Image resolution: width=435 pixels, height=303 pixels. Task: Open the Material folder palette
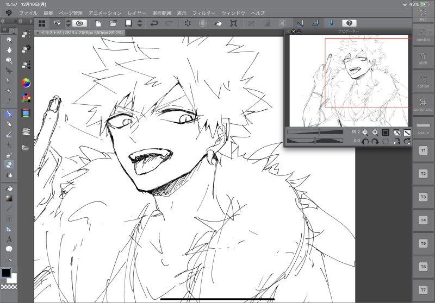click(x=26, y=148)
